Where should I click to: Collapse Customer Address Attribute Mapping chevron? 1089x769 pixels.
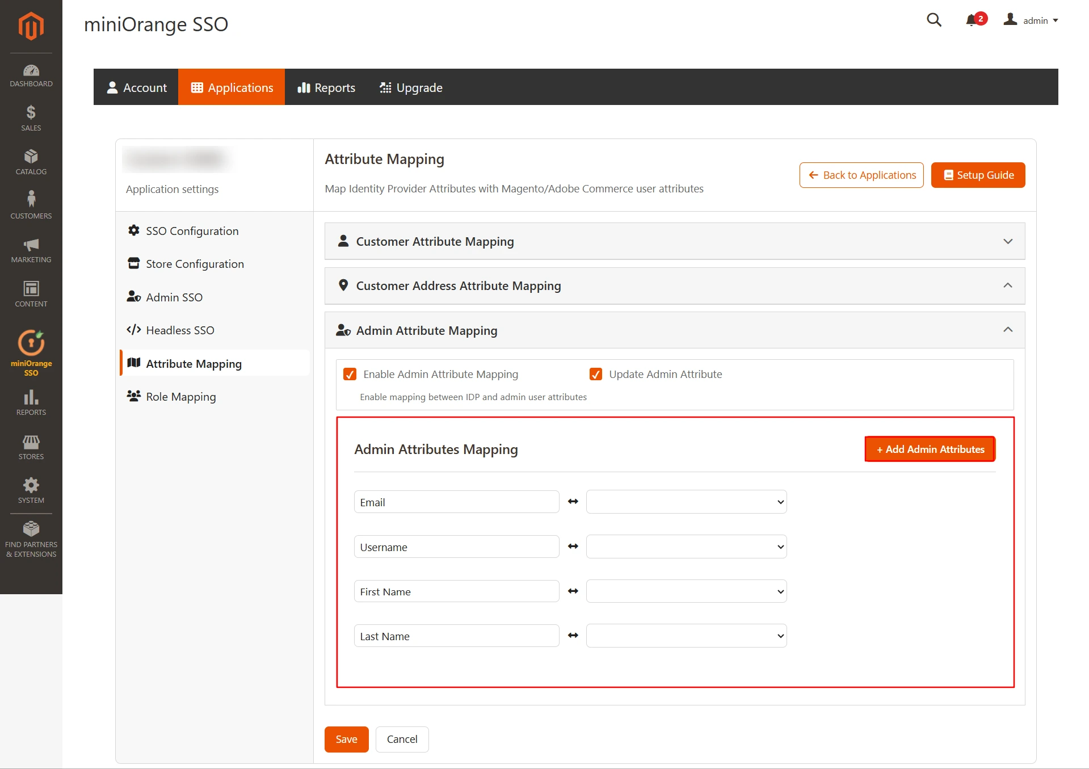click(1008, 285)
